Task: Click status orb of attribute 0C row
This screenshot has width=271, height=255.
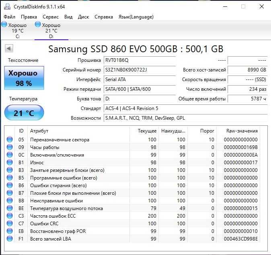Action: pos(10,155)
